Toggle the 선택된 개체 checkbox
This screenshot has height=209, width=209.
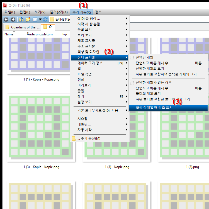point(132,58)
